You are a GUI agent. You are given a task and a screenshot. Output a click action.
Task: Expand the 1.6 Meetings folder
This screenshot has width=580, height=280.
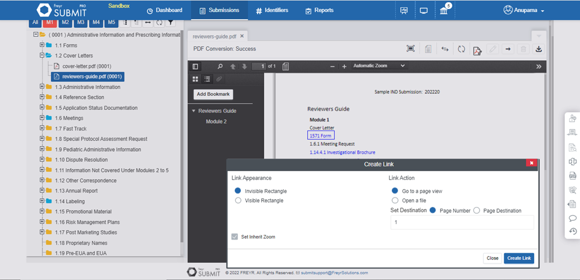pyautogui.click(x=42, y=118)
